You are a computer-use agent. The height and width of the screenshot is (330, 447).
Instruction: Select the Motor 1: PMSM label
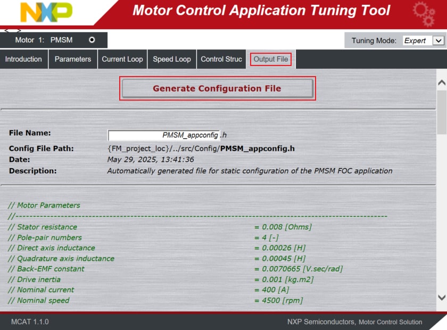[44, 40]
